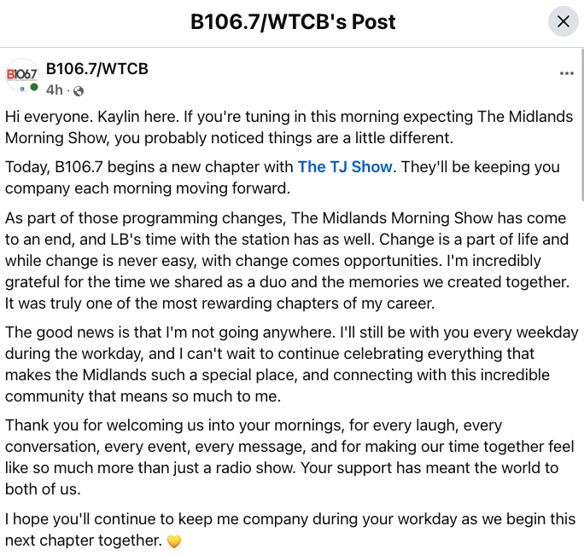
Task: Click the B106.7 logo profile picture
Action: point(22,75)
